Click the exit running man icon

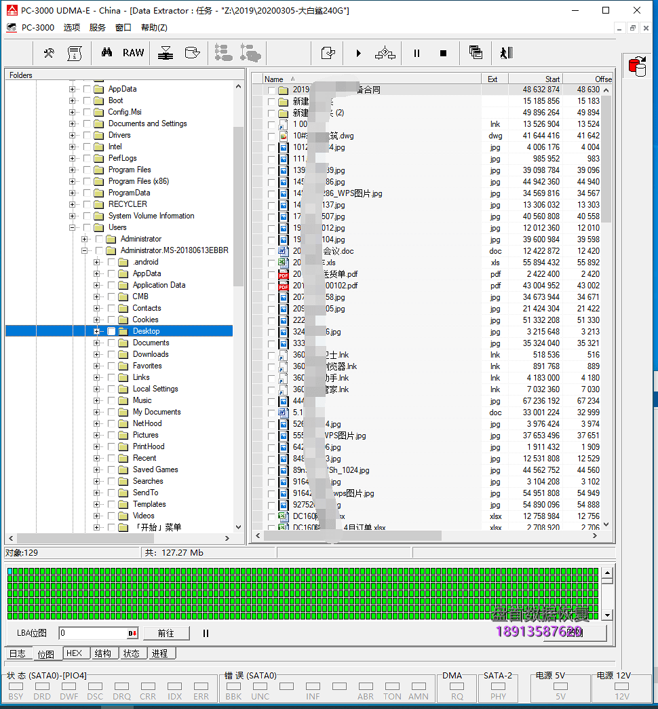(x=507, y=53)
